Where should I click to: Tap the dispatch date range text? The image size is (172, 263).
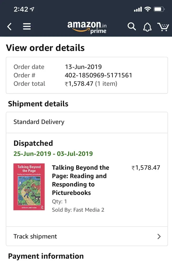[x=53, y=154]
